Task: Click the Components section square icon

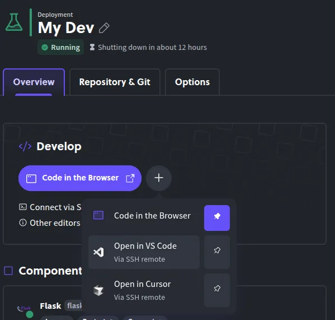Action: (x=8, y=271)
